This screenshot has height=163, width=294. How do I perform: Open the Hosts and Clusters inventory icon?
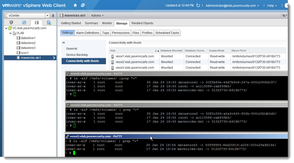coord(11,22)
